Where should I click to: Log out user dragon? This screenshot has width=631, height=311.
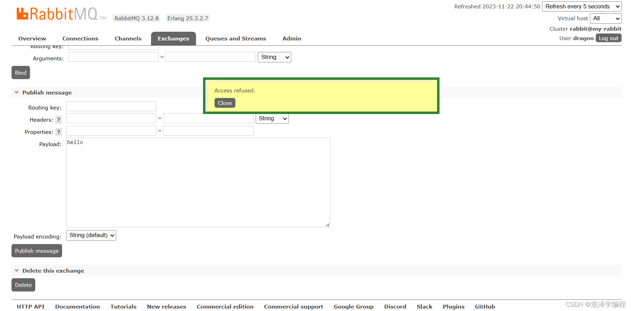click(x=608, y=38)
